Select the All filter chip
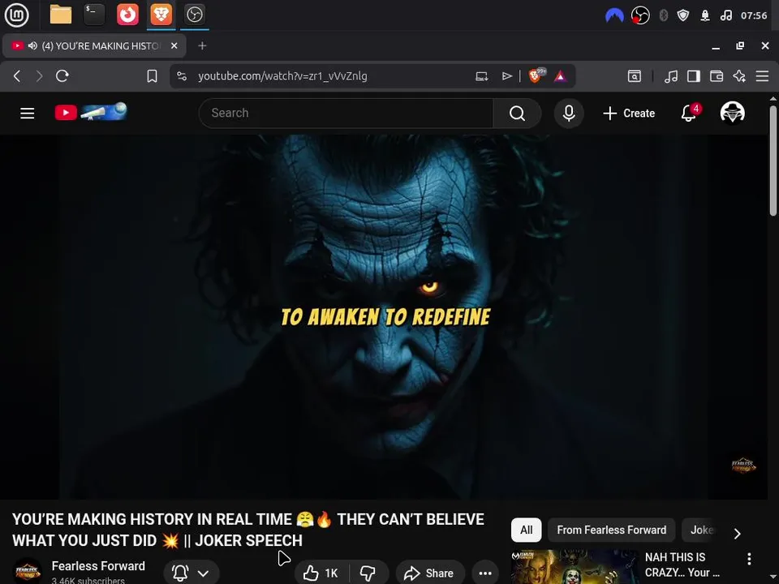 (x=526, y=530)
